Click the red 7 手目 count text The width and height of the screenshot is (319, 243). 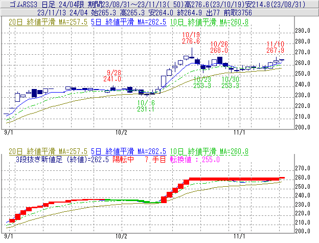pos(155,159)
